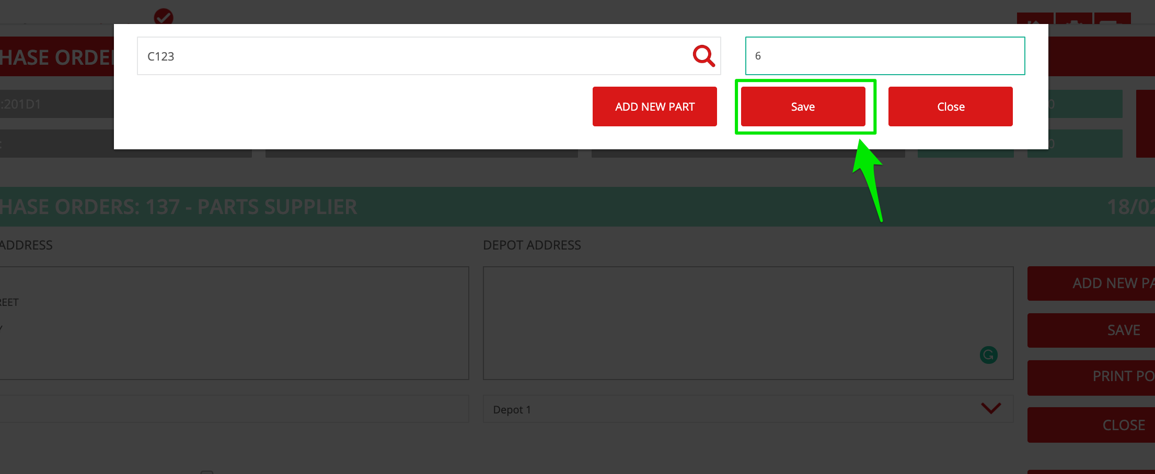The image size is (1155, 474).
Task: Click the C123 part search field
Action: click(429, 56)
